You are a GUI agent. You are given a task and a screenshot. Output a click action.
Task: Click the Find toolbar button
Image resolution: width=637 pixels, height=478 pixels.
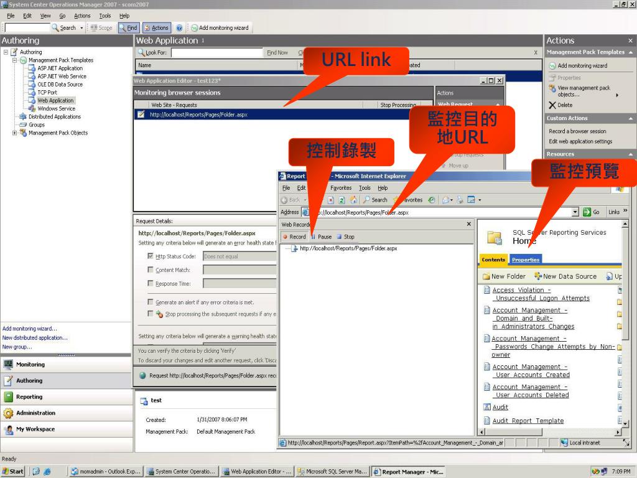pyautogui.click(x=128, y=27)
